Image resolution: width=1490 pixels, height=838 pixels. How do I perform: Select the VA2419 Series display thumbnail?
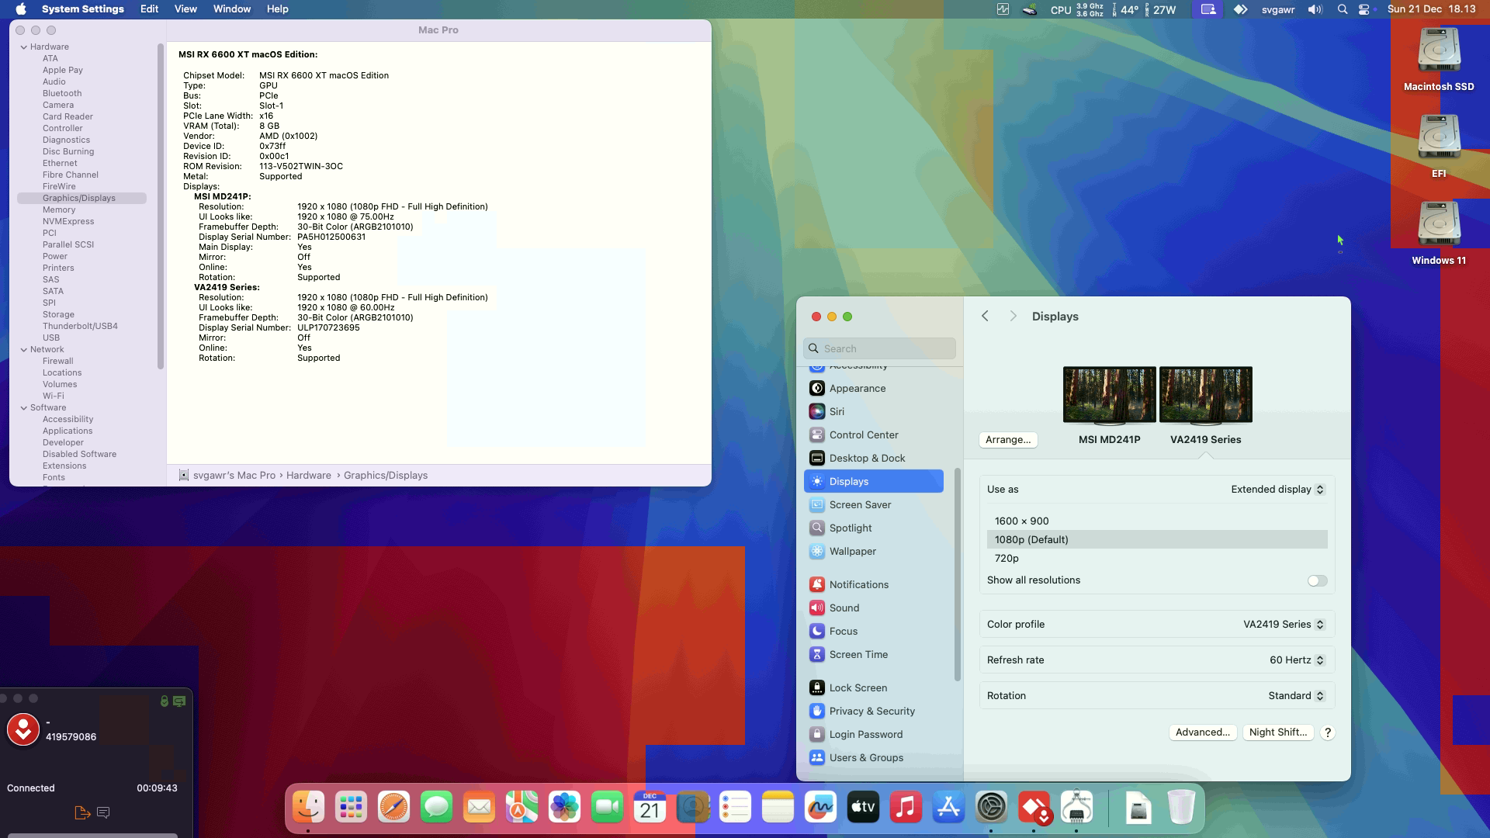[1205, 396]
